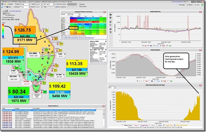Click the printer icon in price chart toolbar
This screenshot has width=206, height=132.
coord(111,29)
